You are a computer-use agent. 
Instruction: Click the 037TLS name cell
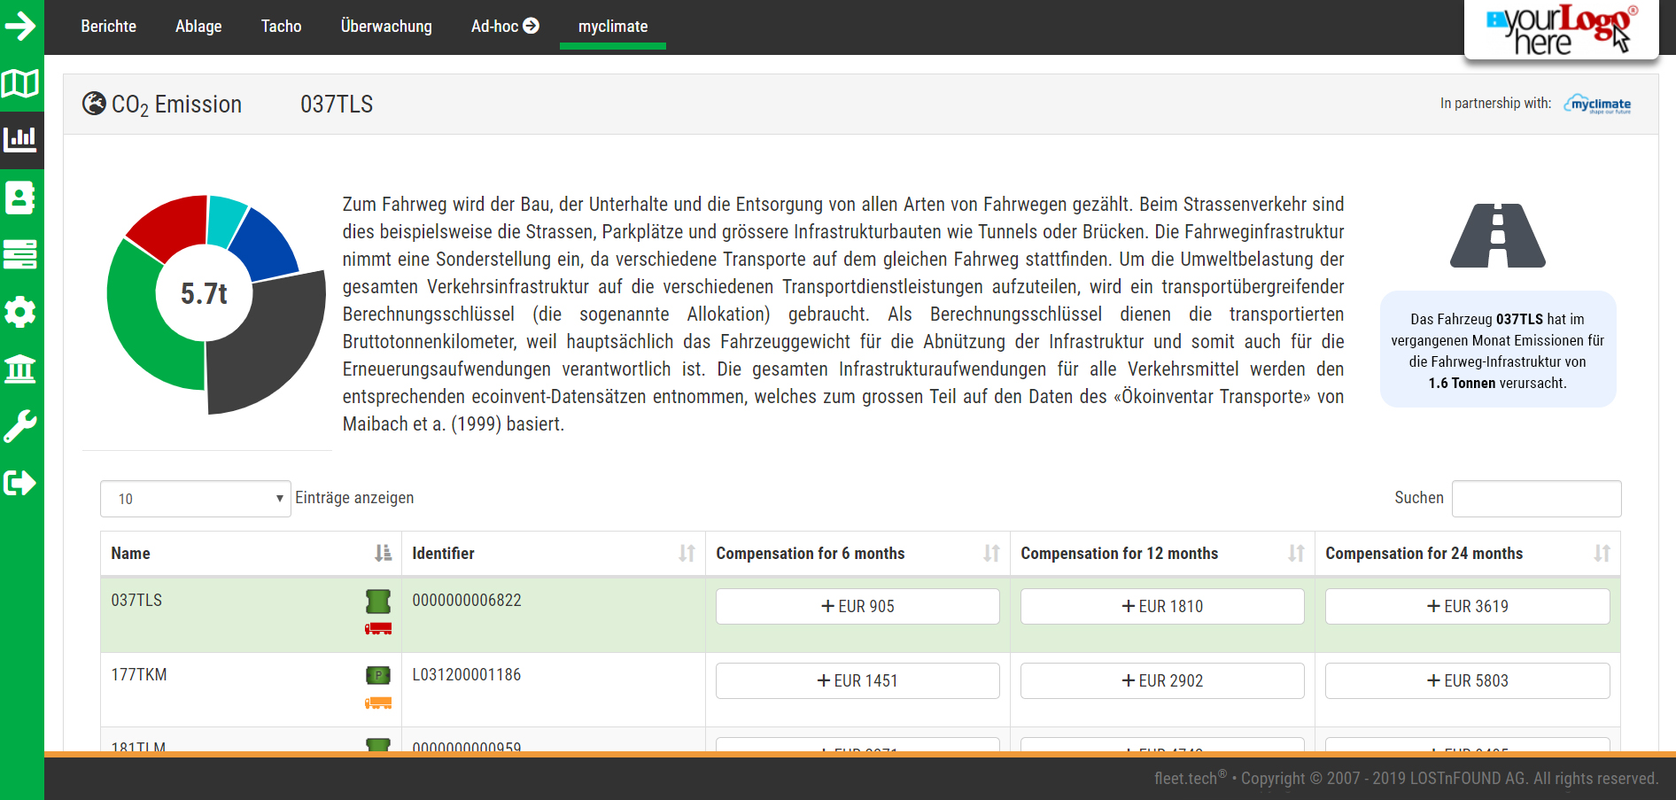251,615
